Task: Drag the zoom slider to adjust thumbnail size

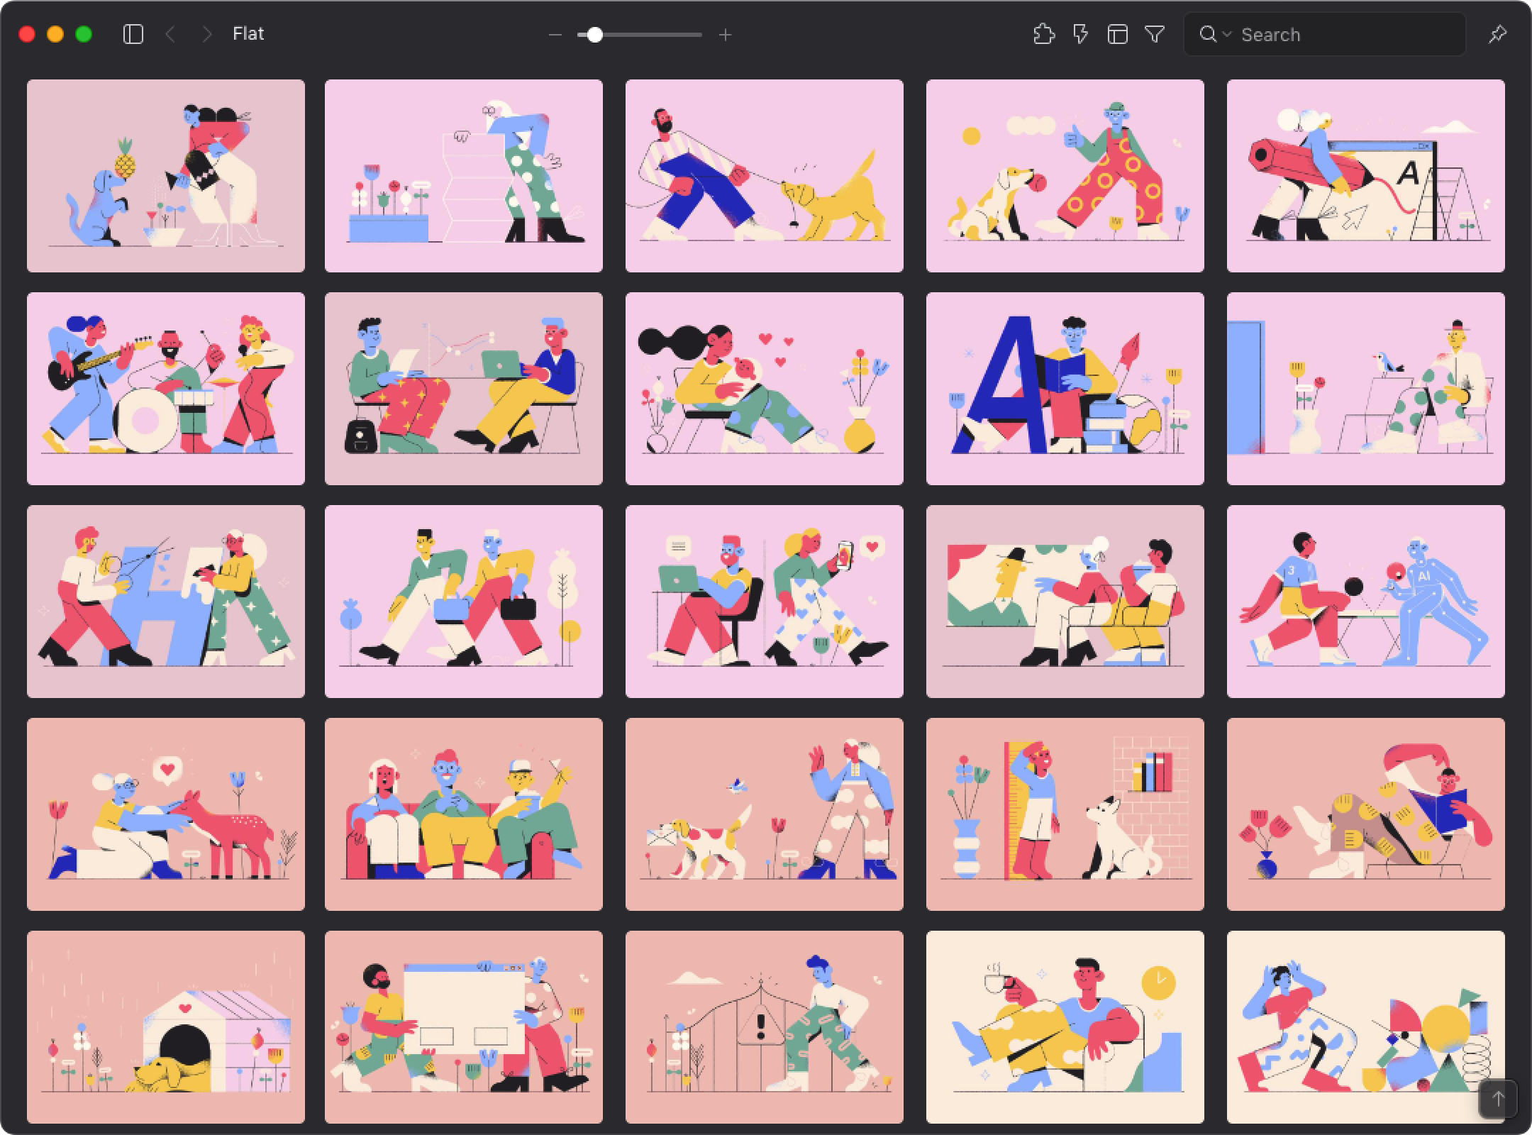Action: click(x=595, y=35)
